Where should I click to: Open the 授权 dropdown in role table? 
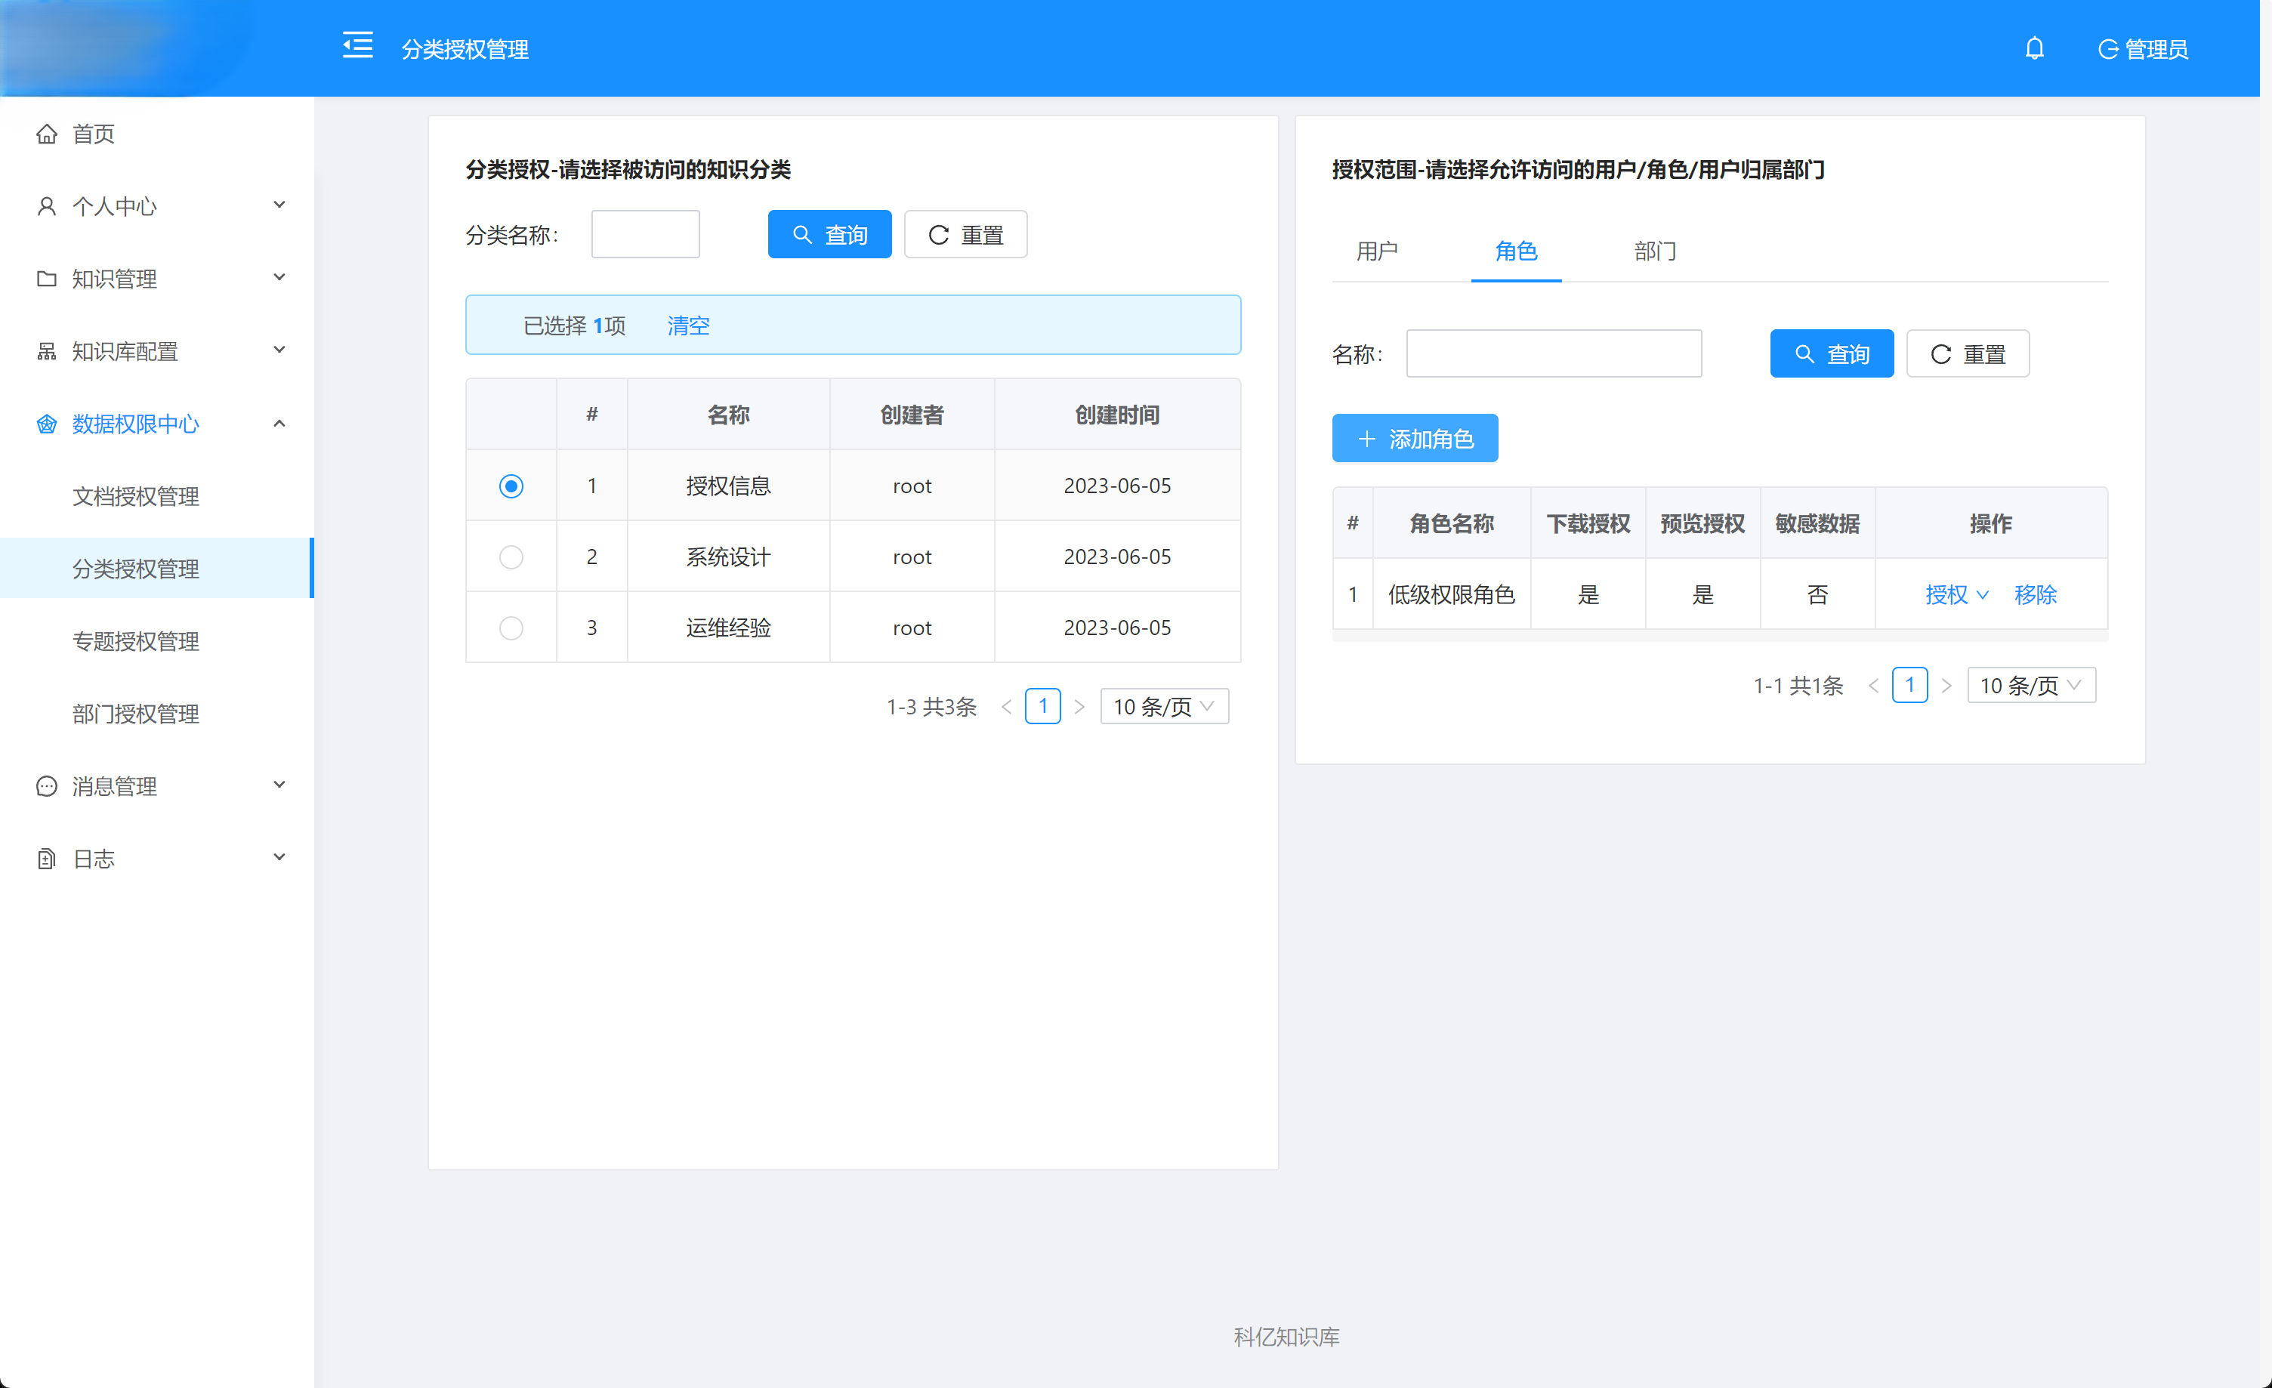[1956, 594]
